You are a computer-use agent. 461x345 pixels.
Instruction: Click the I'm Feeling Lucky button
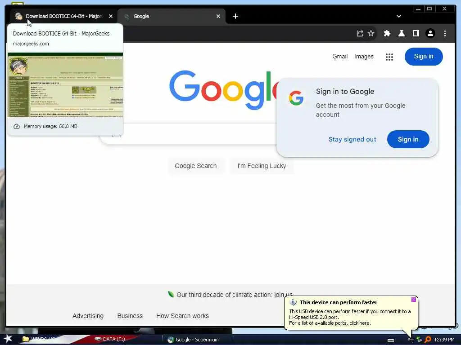click(262, 166)
